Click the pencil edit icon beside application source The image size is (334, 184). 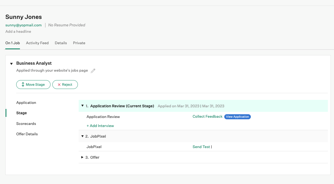tap(93, 71)
